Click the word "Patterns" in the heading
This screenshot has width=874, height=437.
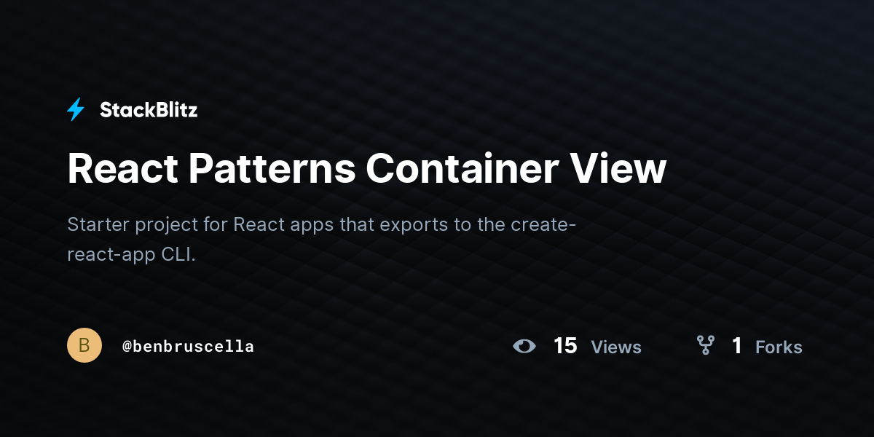click(x=272, y=168)
